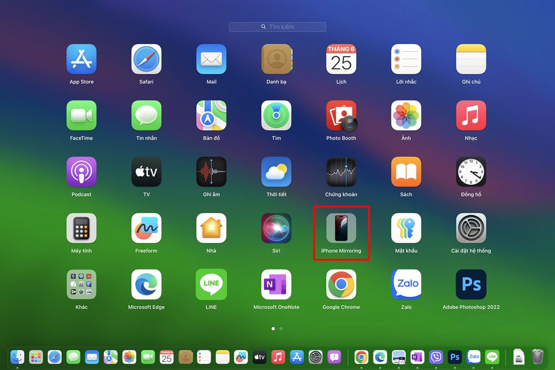Screen dimensions: 555x370
Task: Open Finder from the Dock
Action: (18, 357)
